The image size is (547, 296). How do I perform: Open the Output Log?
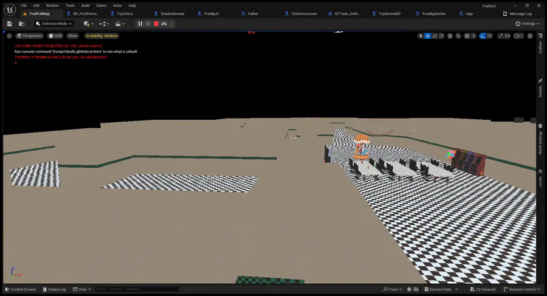[54, 289]
